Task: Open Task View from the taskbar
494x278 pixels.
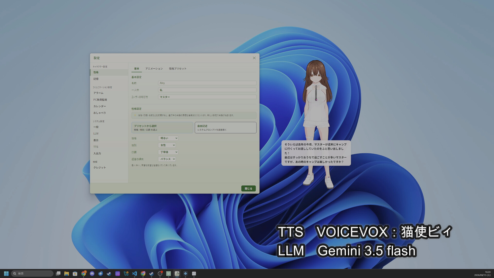Action: 58,273
